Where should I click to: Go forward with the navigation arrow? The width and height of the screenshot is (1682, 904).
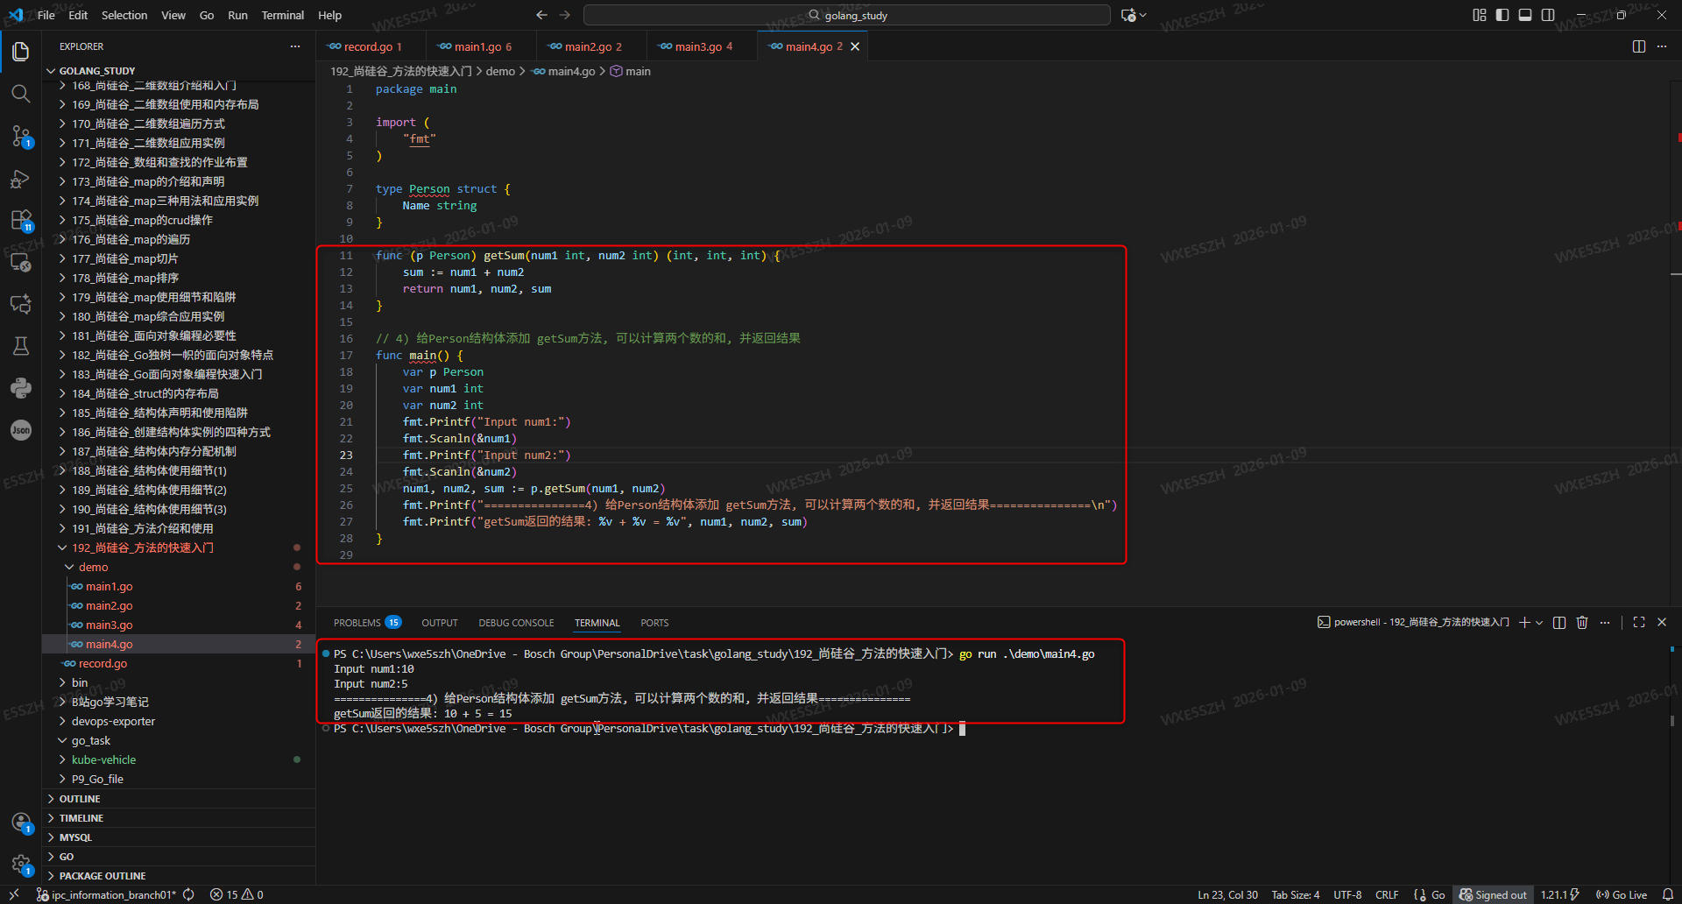click(x=565, y=15)
